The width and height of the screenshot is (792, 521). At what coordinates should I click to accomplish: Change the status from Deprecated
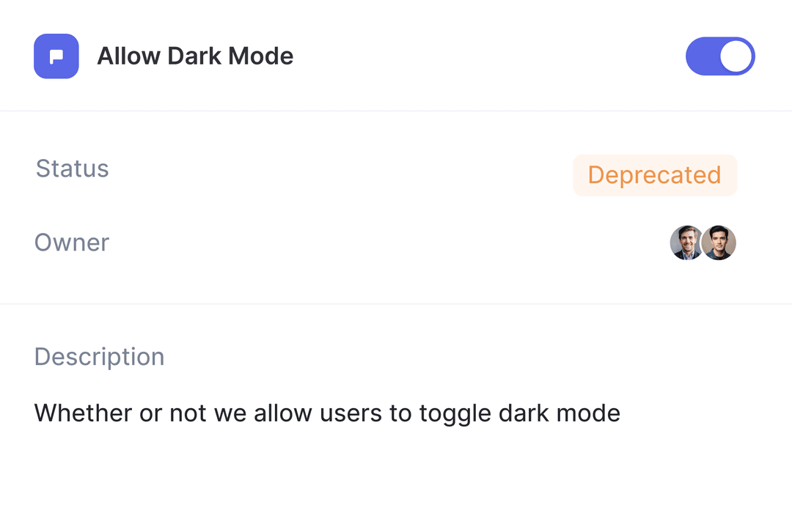(654, 175)
